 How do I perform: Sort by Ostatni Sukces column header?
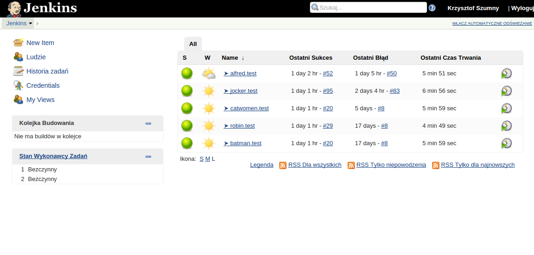pyautogui.click(x=311, y=58)
